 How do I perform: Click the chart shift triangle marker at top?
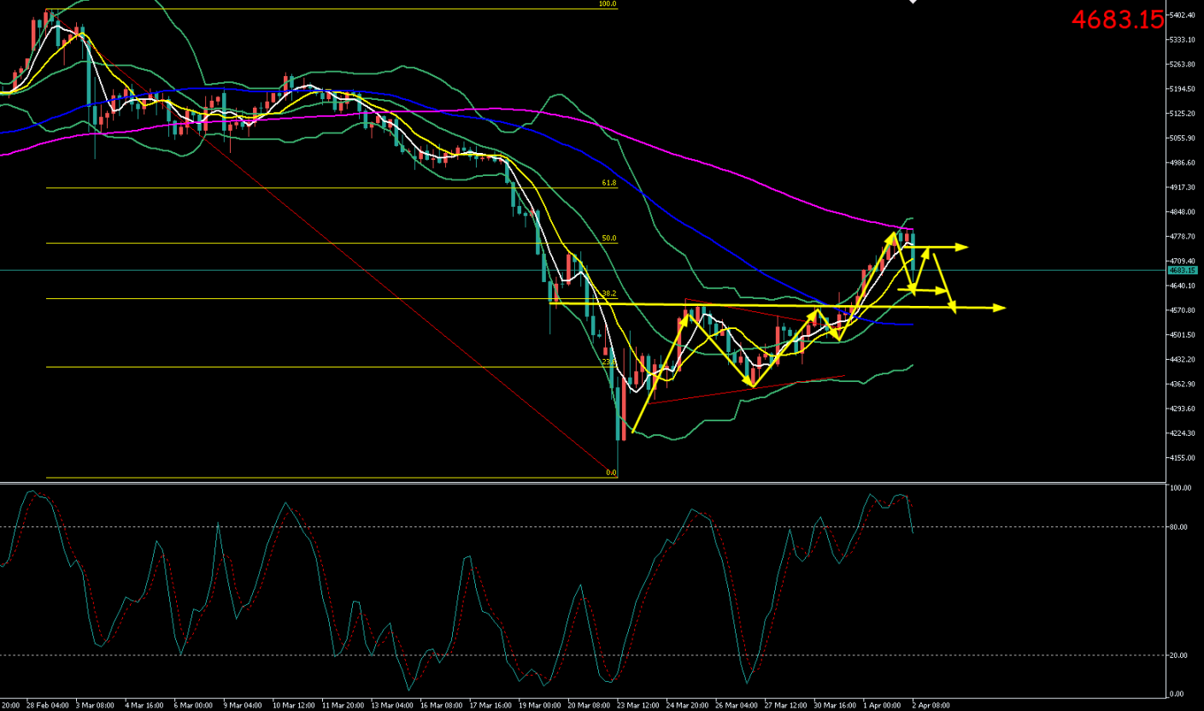click(913, 3)
